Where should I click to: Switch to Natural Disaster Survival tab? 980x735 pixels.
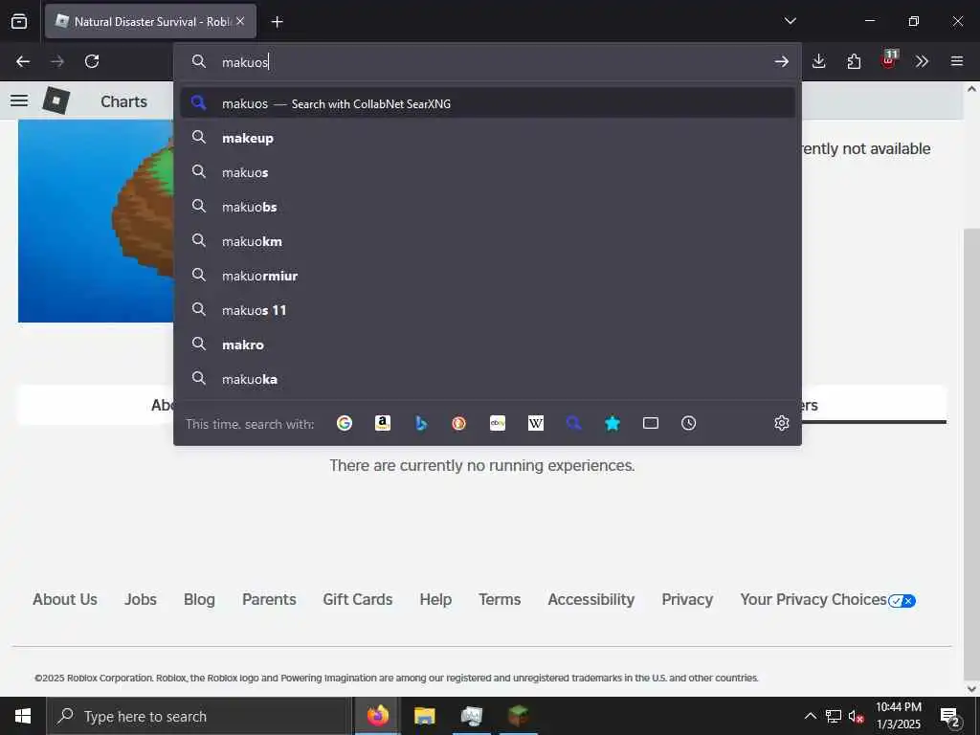150,21
